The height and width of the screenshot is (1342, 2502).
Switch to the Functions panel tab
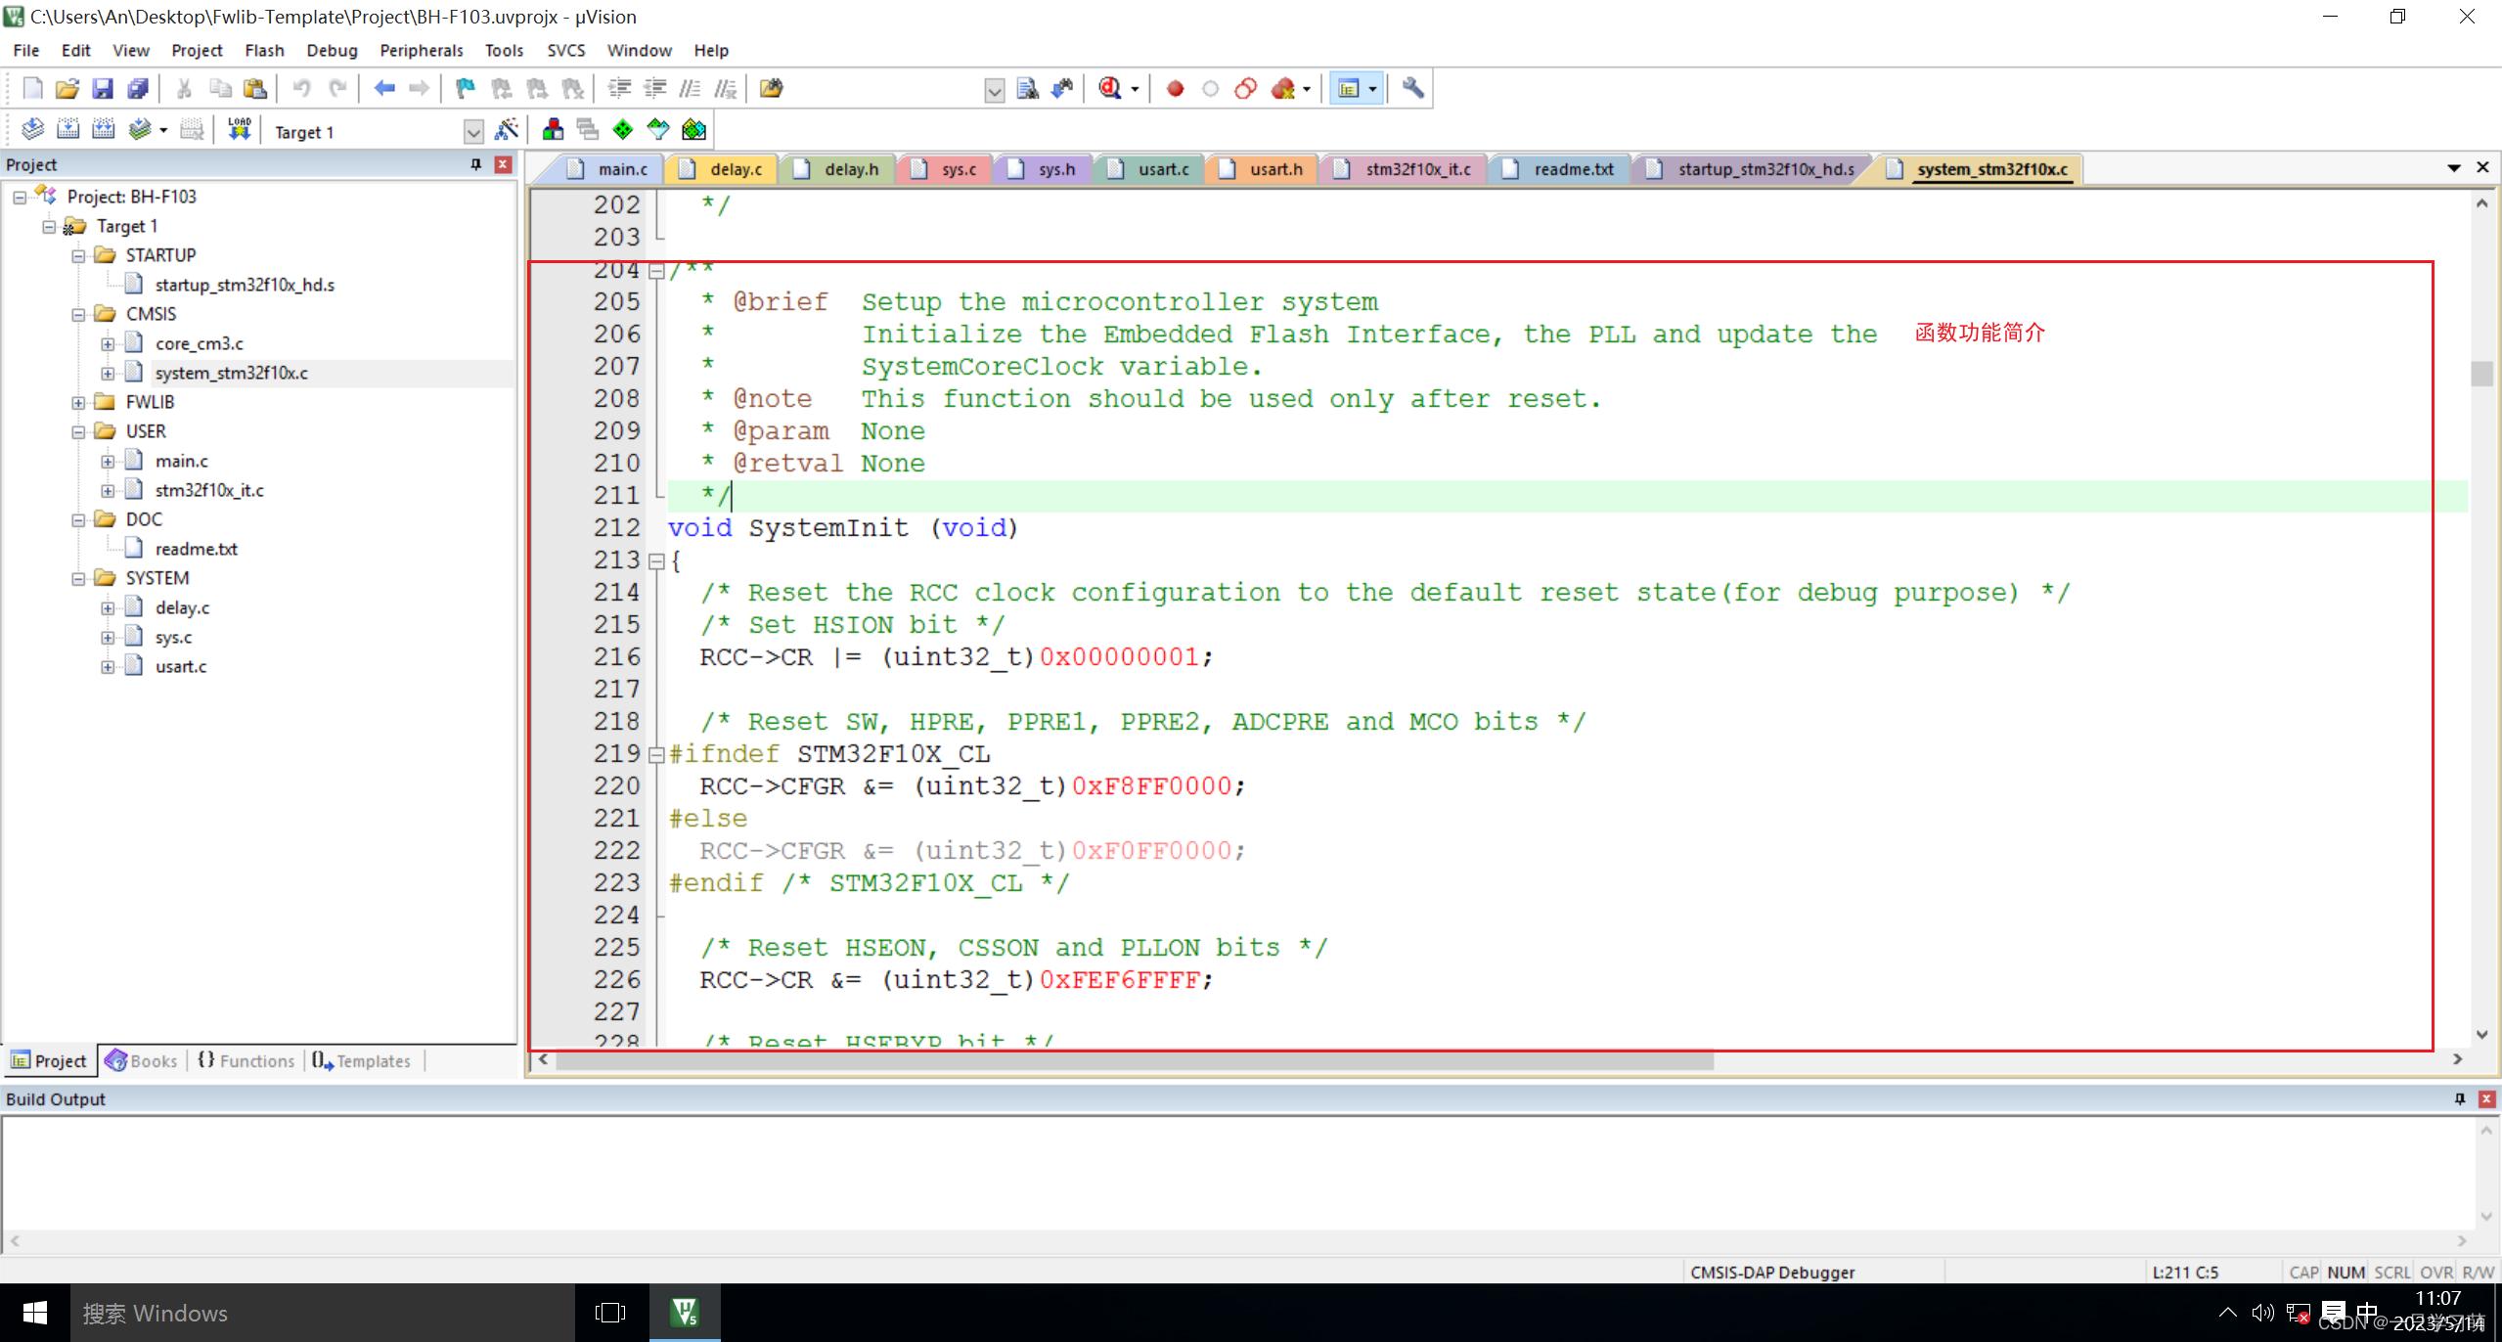pyautogui.click(x=246, y=1061)
